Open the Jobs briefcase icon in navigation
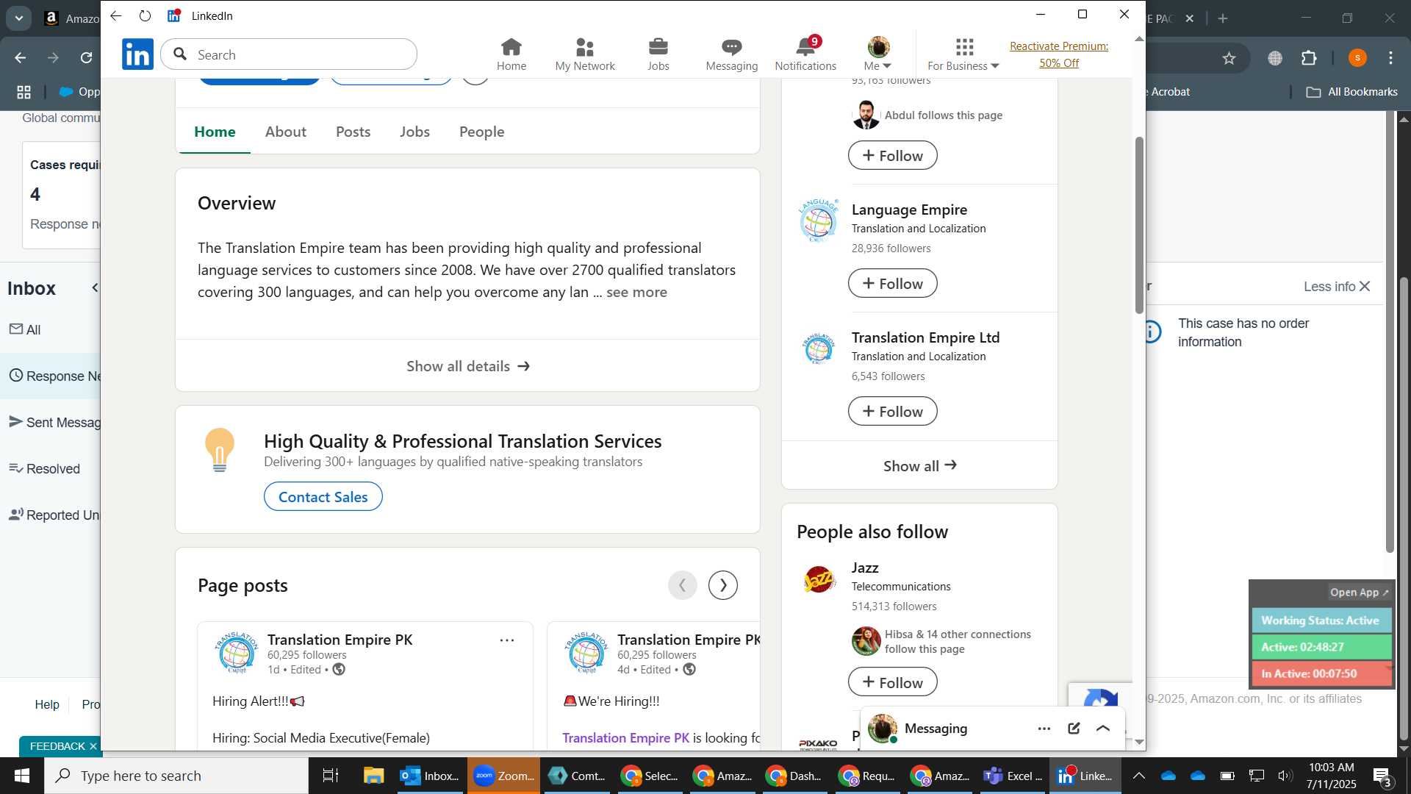This screenshot has height=794, width=1411. [658, 55]
